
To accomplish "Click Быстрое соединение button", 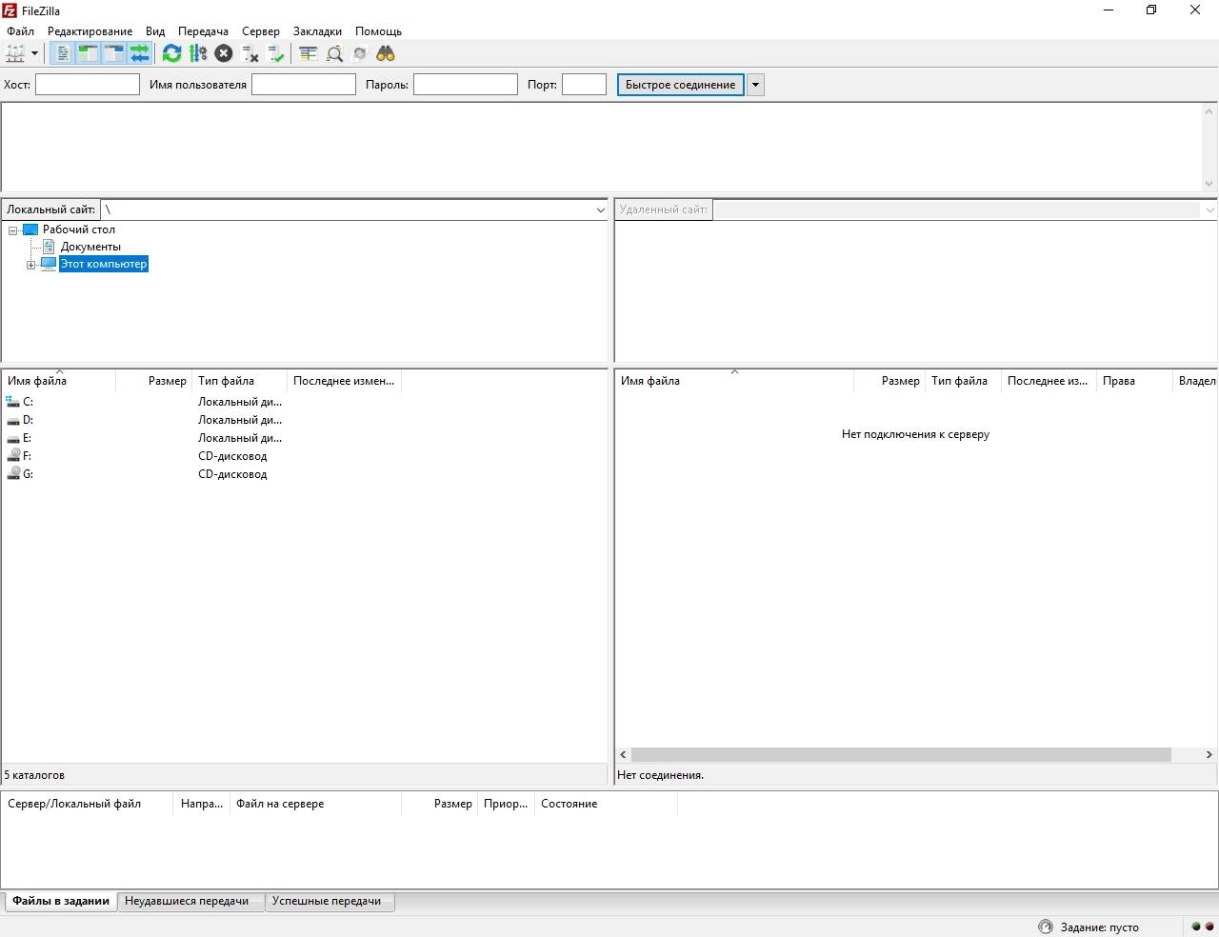I will pos(680,85).
